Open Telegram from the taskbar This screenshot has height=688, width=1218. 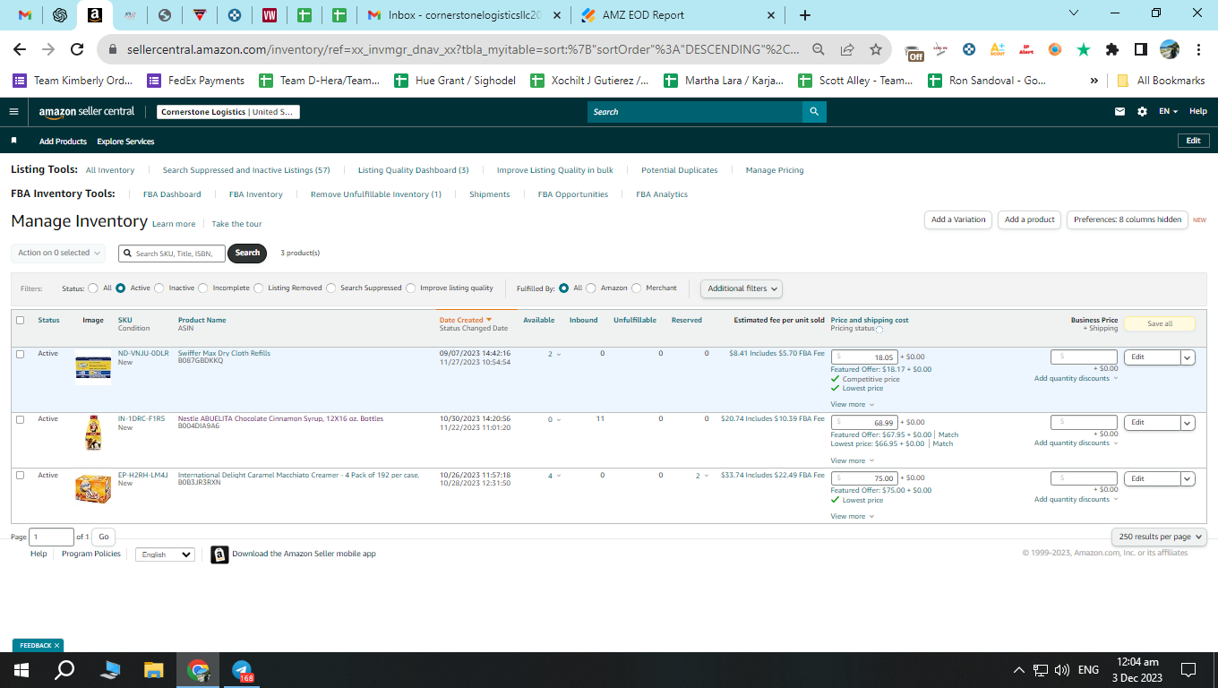pyautogui.click(x=242, y=670)
